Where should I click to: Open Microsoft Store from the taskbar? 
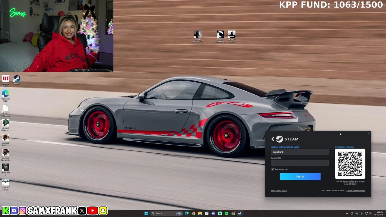[207, 213]
